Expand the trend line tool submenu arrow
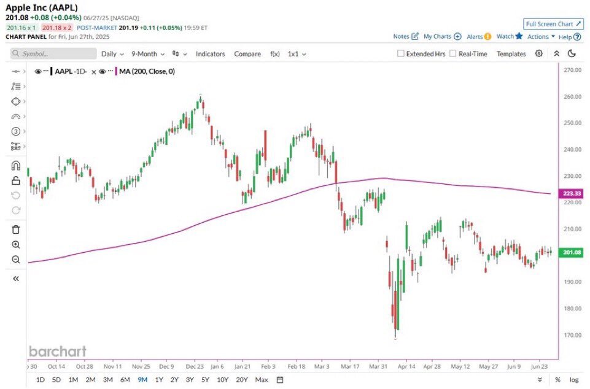 click(x=24, y=71)
